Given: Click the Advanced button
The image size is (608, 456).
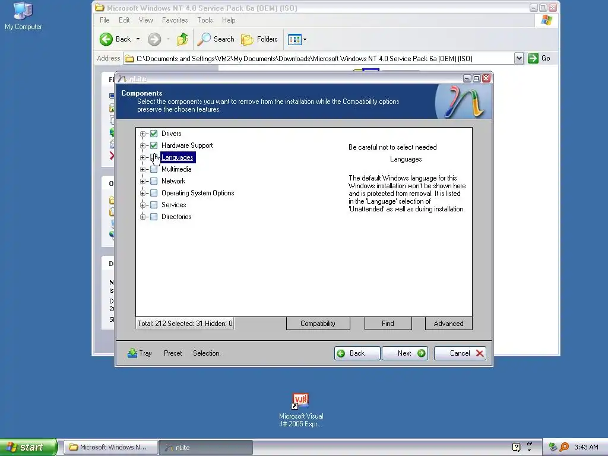Looking at the screenshot, I should click(x=449, y=324).
